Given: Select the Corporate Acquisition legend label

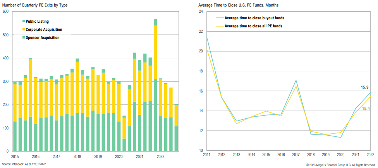Looking at the screenshot, I should [45, 29].
